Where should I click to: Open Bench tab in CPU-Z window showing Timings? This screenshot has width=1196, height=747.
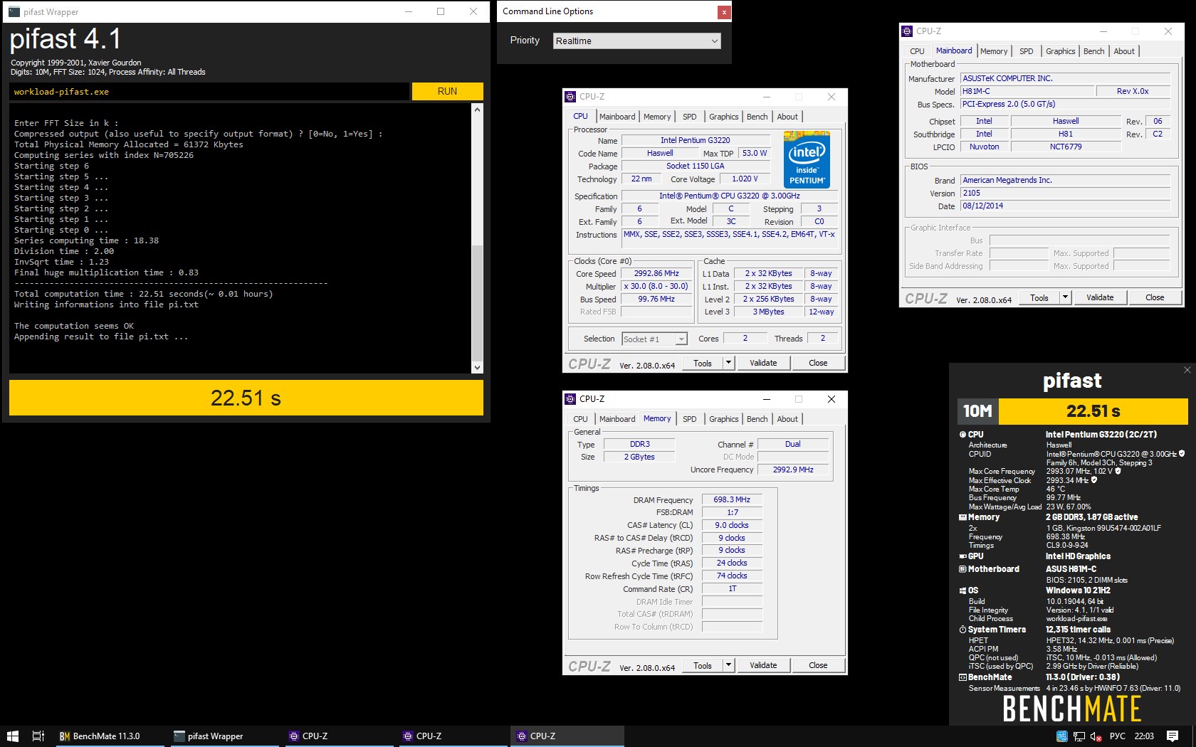(757, 419)
